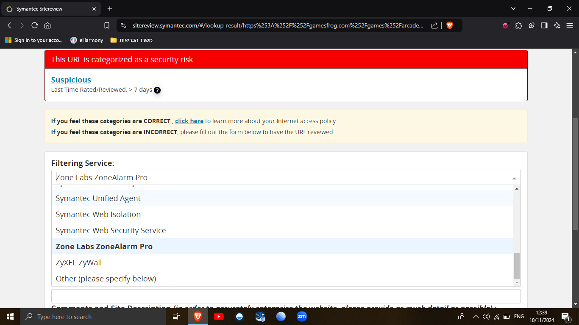Select Zone Labs ZoneAlarm Pro option
579x325 pixels.
pos(282,246)
